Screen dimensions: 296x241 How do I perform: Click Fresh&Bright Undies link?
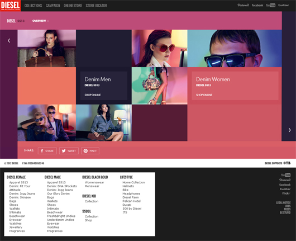tap(61, 216)
